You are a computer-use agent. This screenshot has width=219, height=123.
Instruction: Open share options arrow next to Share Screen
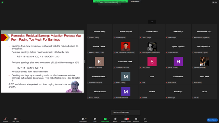click(x=109, y=119)
